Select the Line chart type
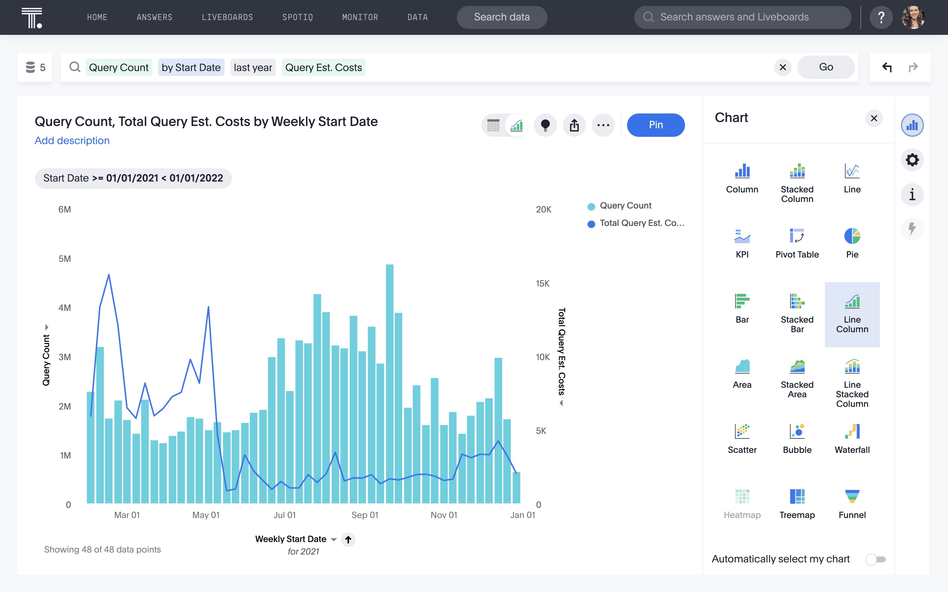 click(852, 179)
